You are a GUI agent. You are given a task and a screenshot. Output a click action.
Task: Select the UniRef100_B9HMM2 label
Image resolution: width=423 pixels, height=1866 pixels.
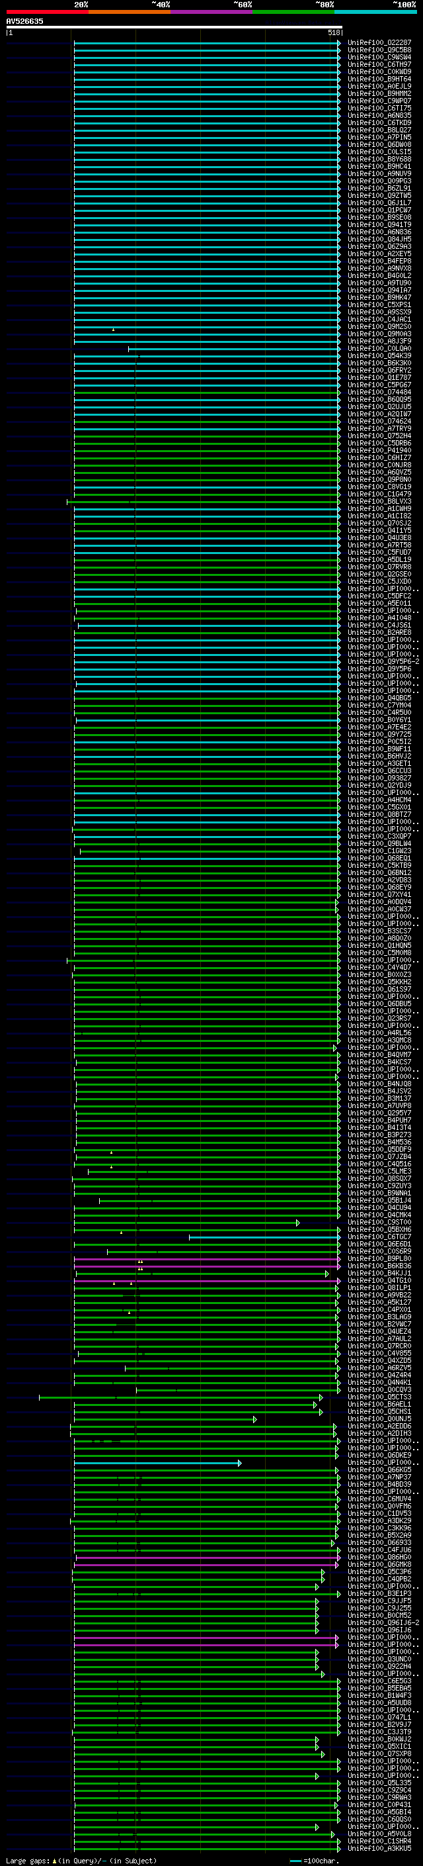click(x=379, y=93)
